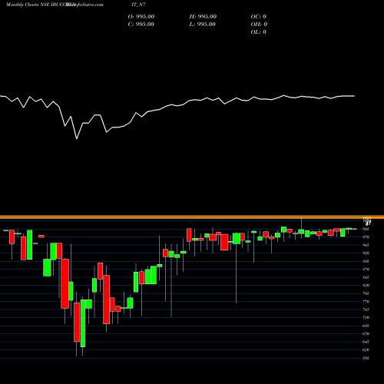Click the 820 price axis label
Screen dimensions: 384x384
pos(366,285)
